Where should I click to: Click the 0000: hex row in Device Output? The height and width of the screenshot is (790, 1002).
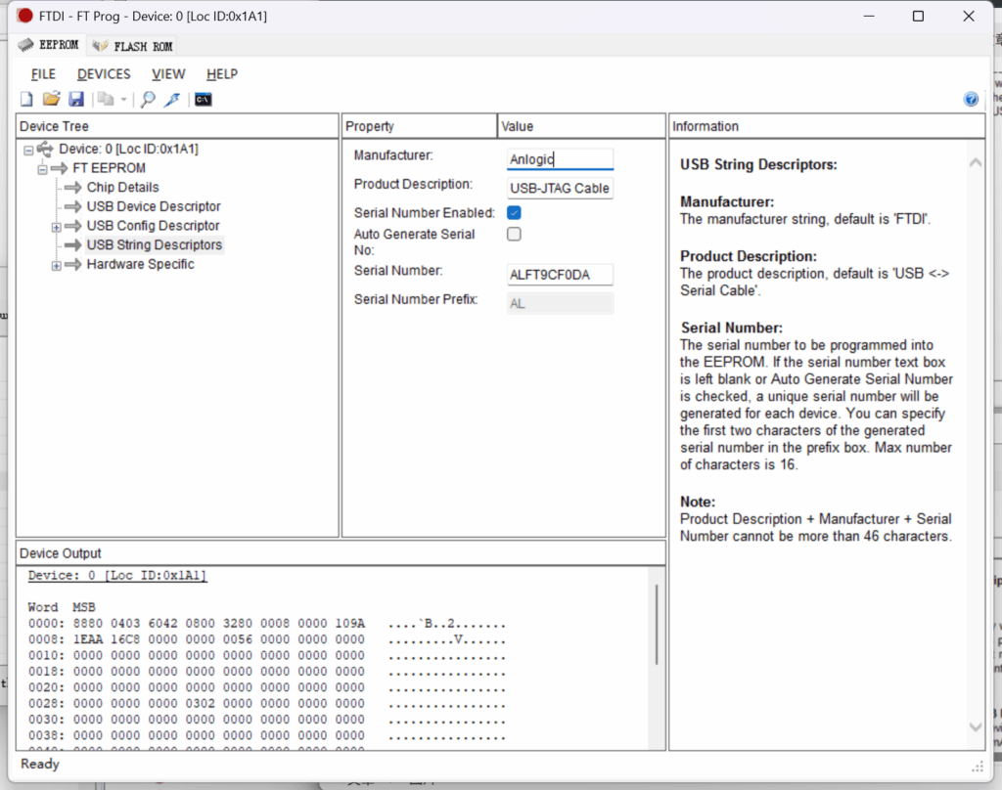coord(266,624)
